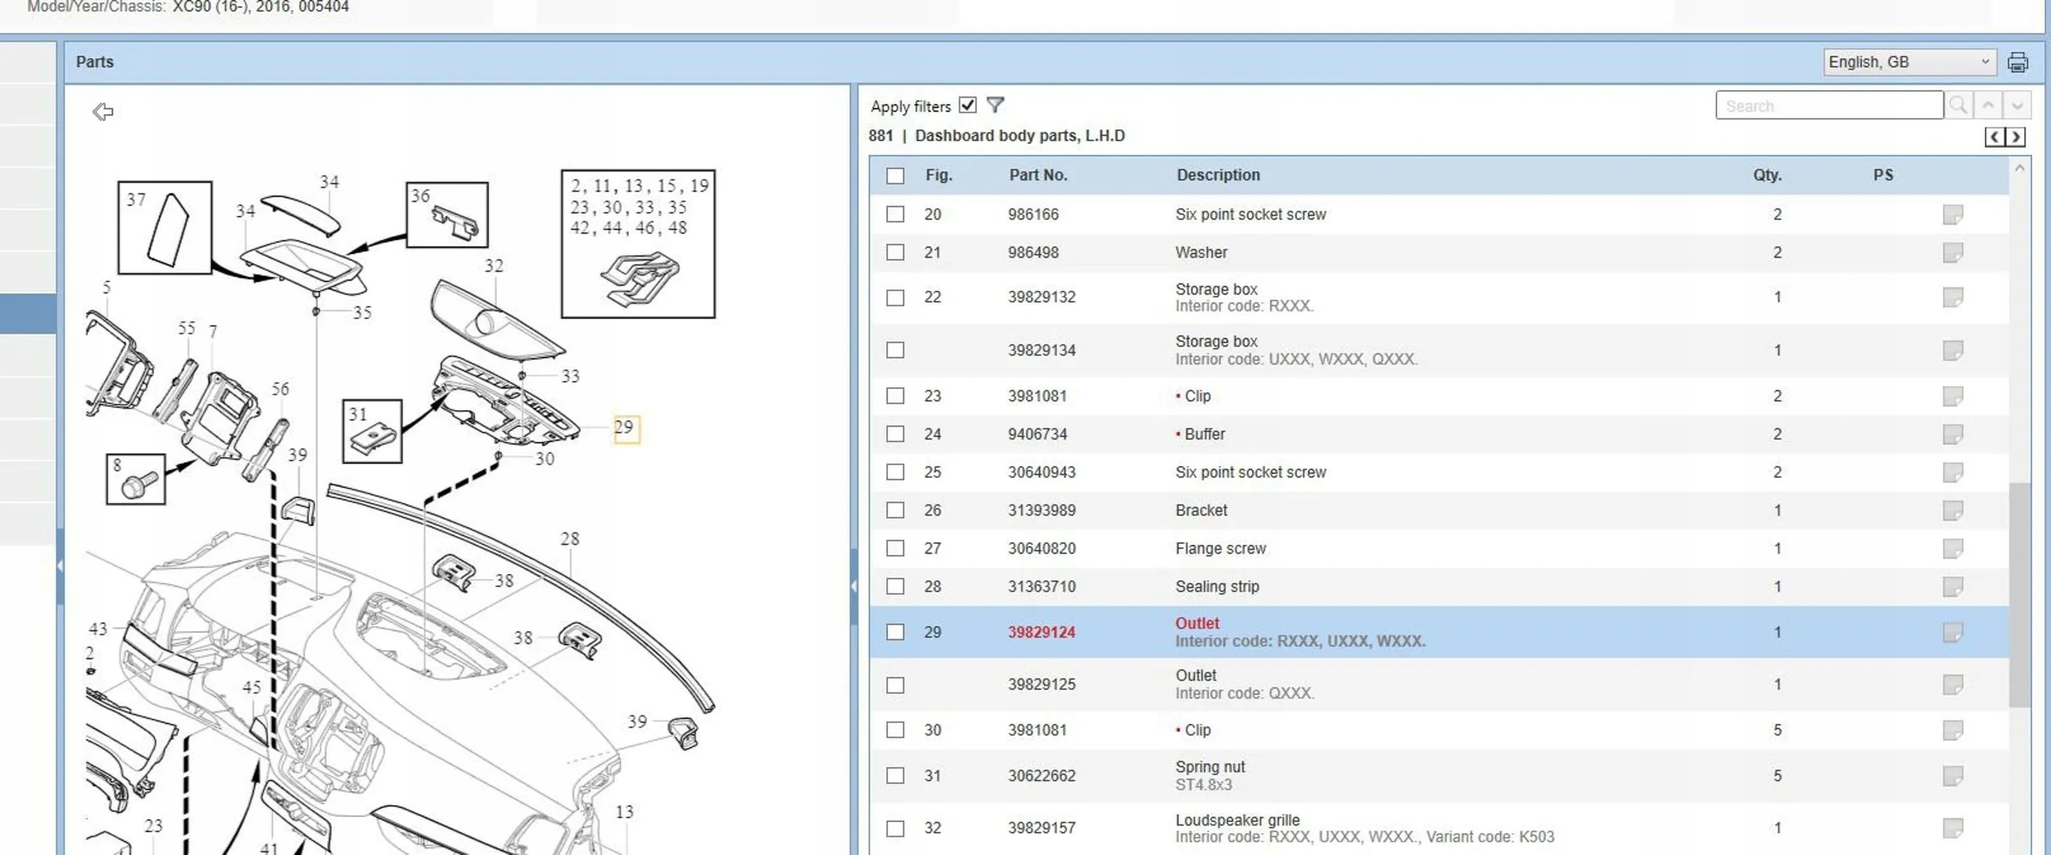Jump to next search result arrow

point(2017,105)
